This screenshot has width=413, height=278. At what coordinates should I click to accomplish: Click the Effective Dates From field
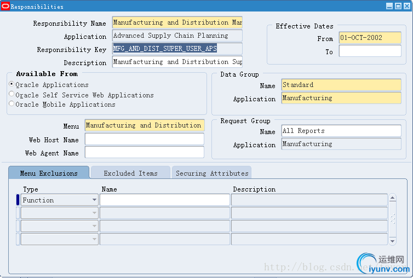[x=370, y=38]
